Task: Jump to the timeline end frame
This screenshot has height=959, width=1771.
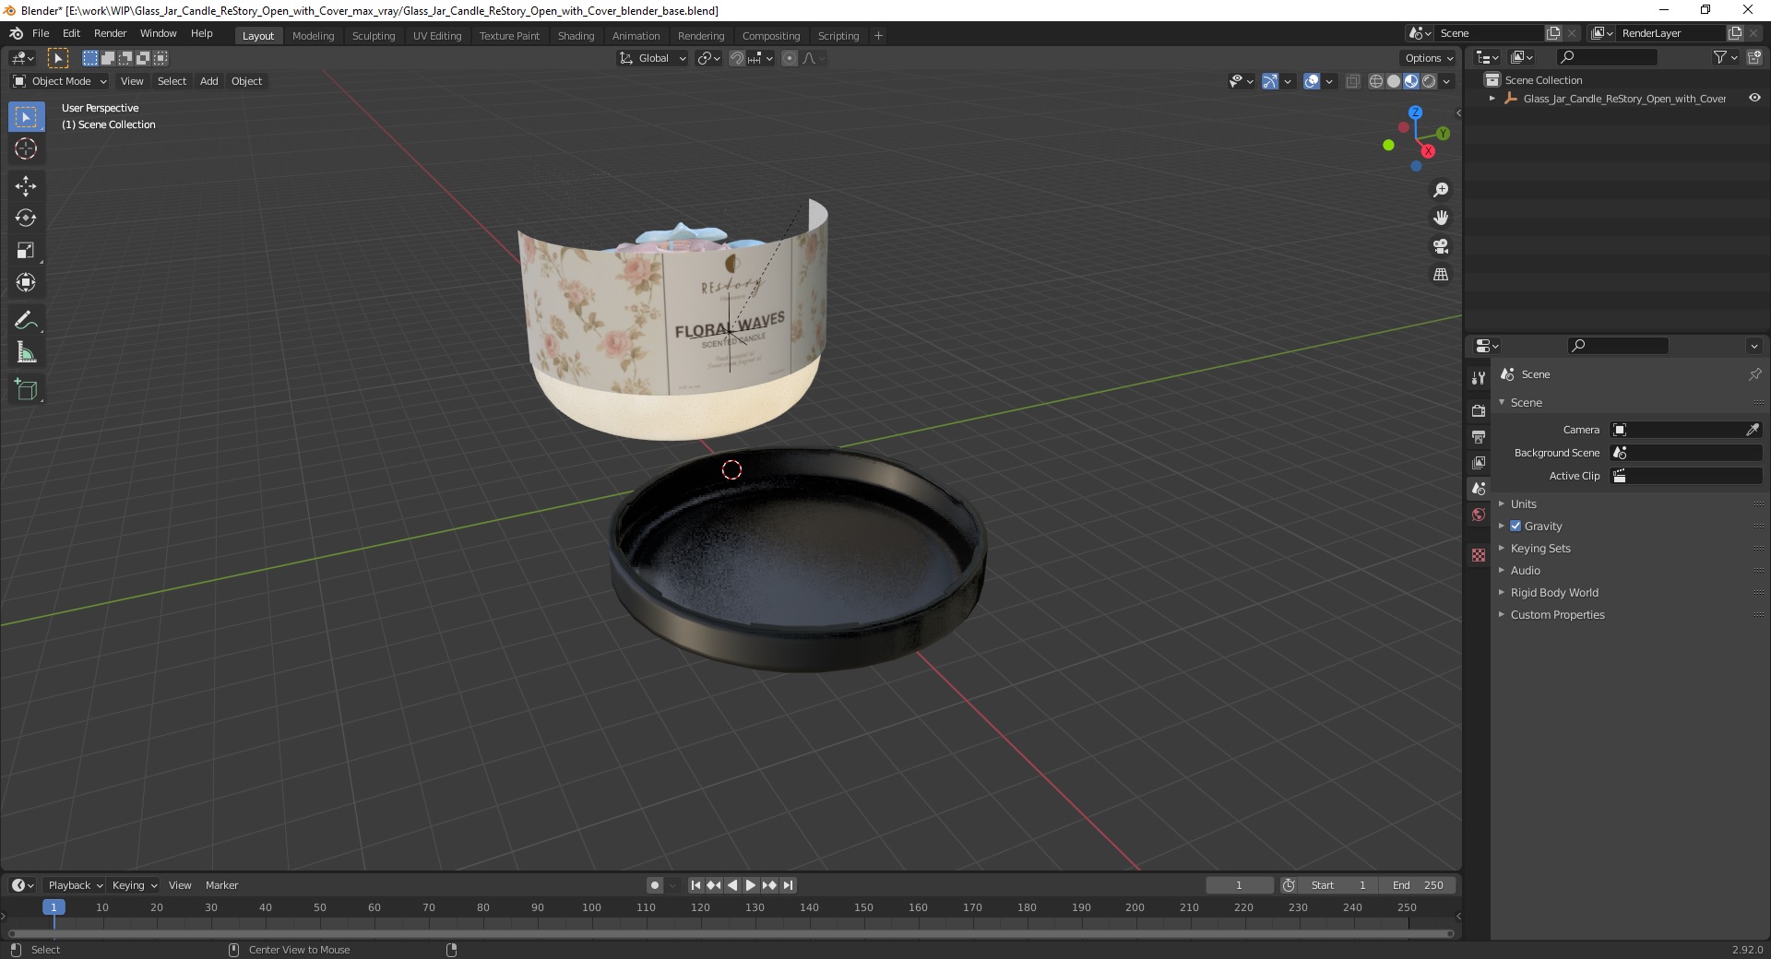Action: (788, 885)
